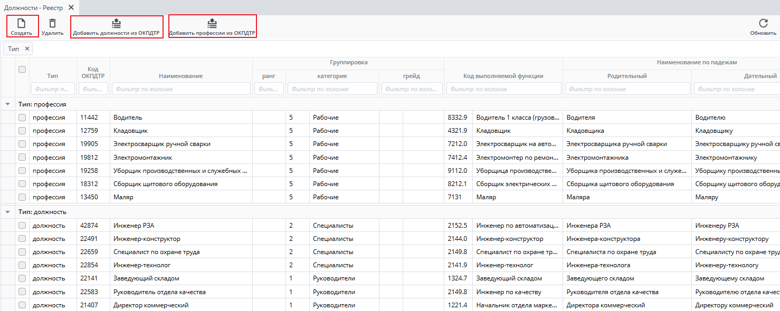Click the Кладовщику dative cell

736,131
